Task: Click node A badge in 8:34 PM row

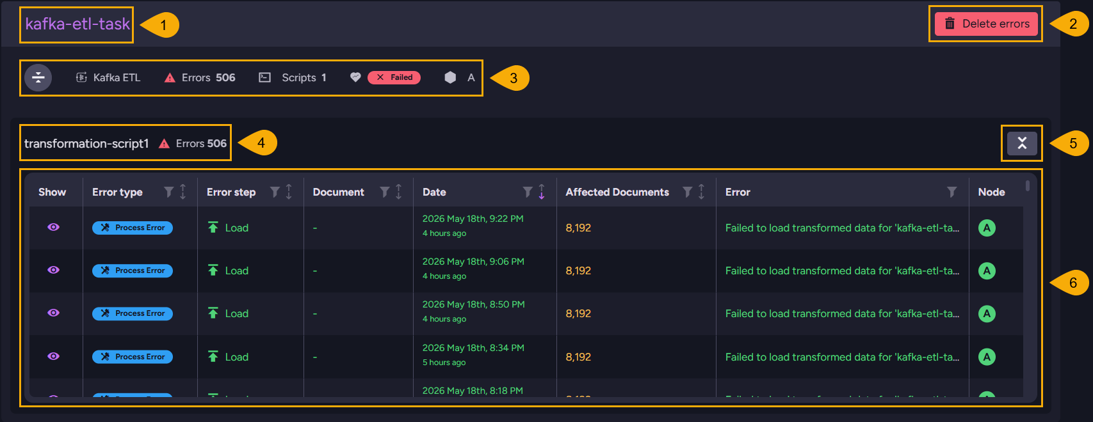Action: pyautogui.click(x=987, y=357)
